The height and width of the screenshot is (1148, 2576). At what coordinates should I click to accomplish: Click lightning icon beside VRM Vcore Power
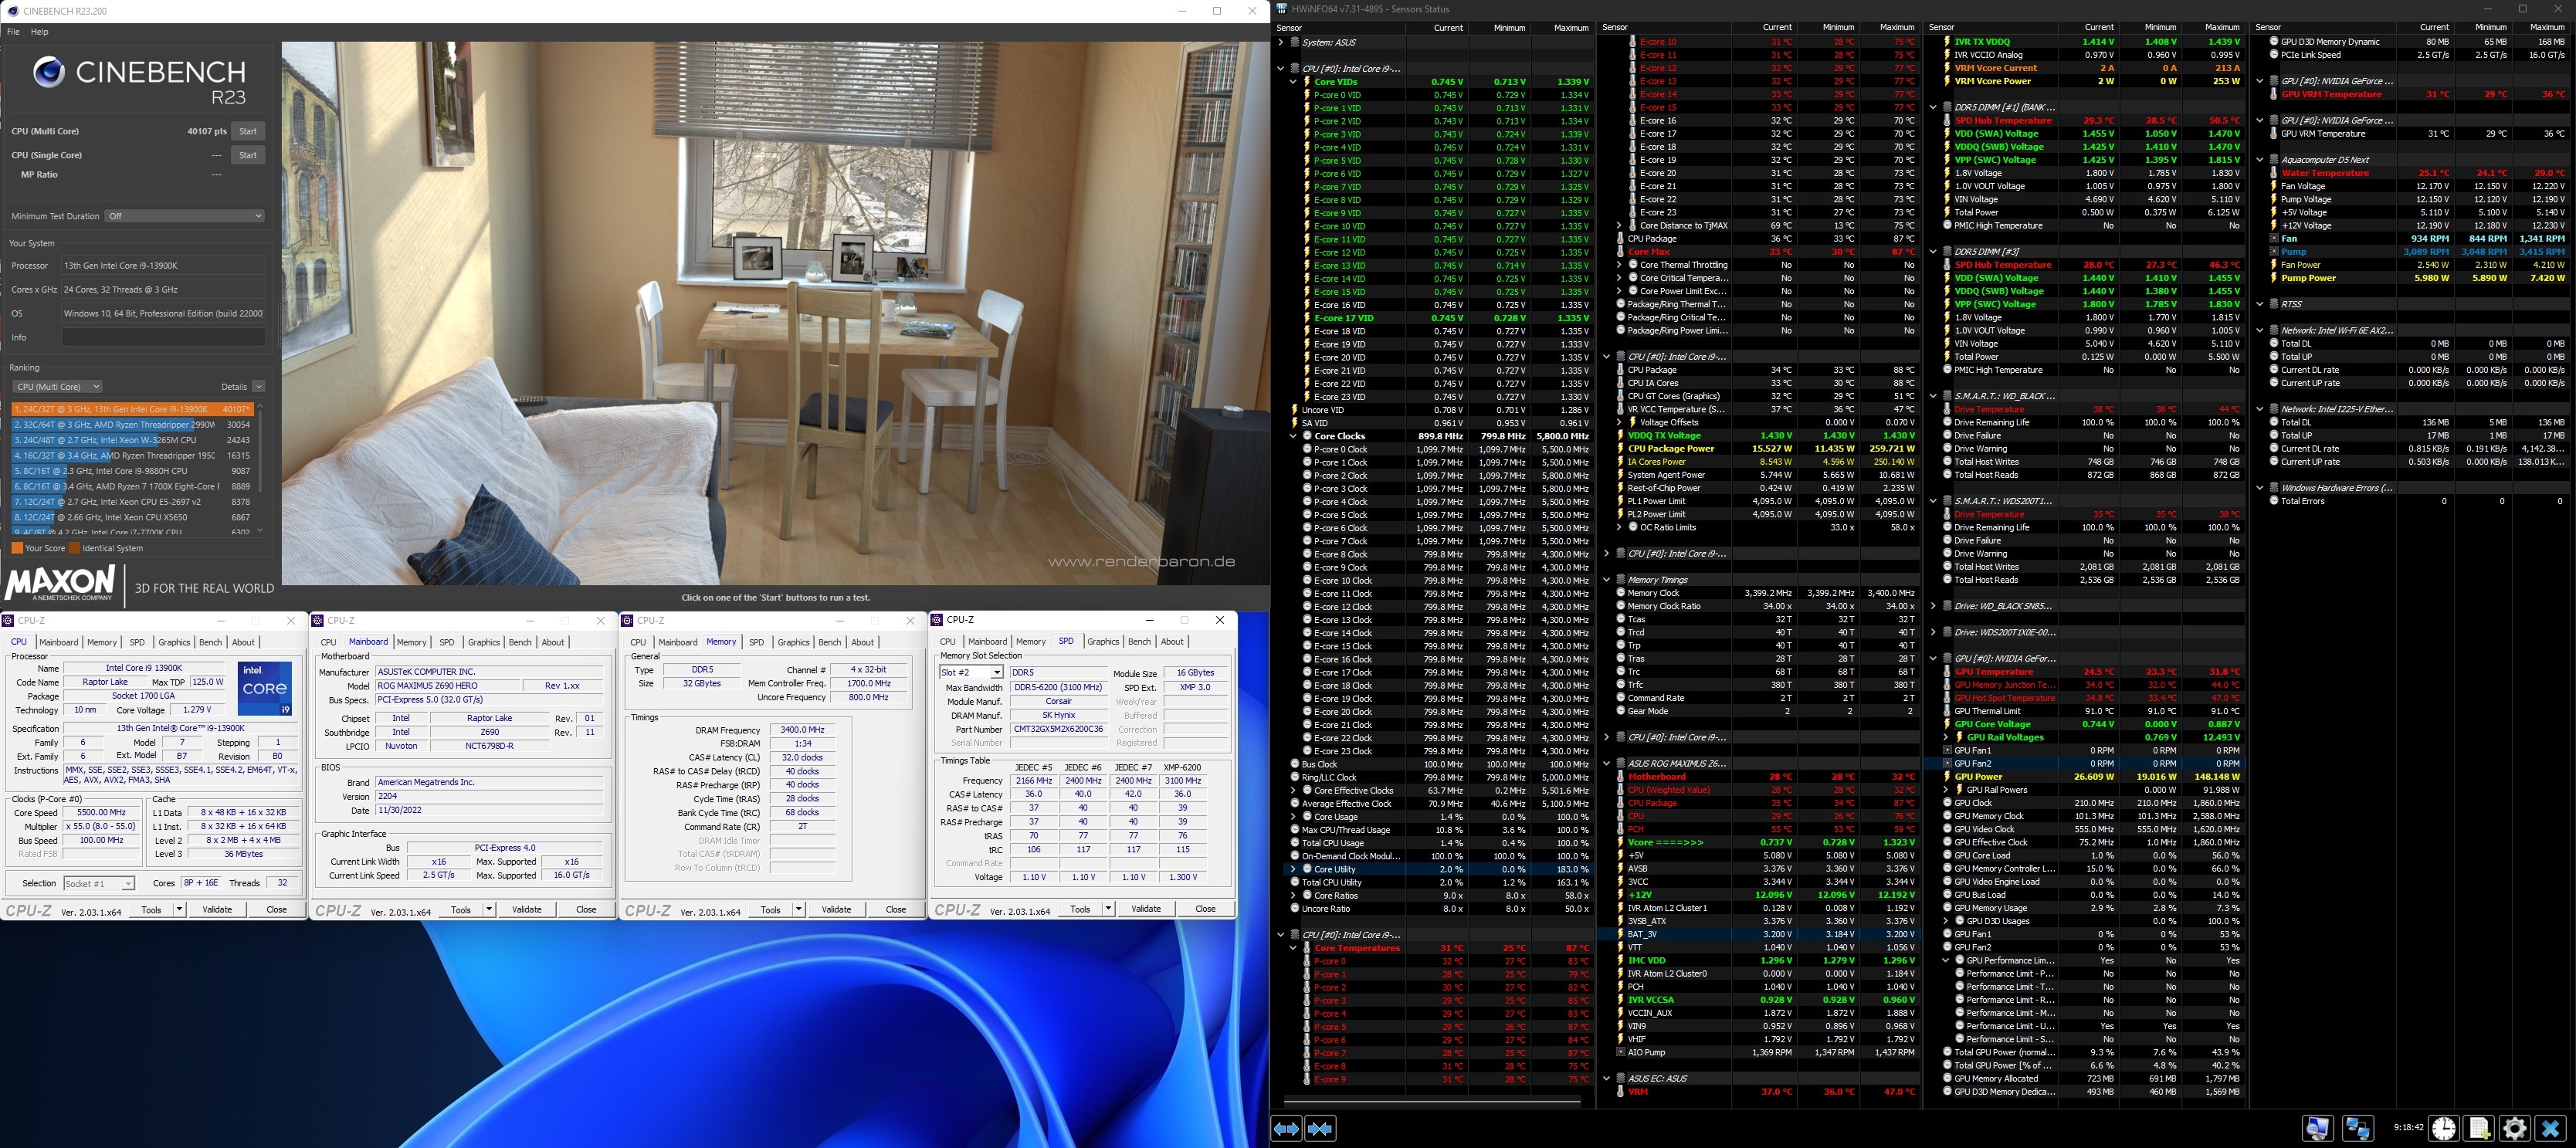pos(1947,81)
